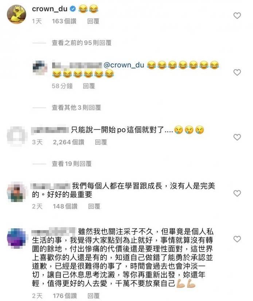View the 2,264個讚 likes list
253x301 pixels.
tap(69, 142)
